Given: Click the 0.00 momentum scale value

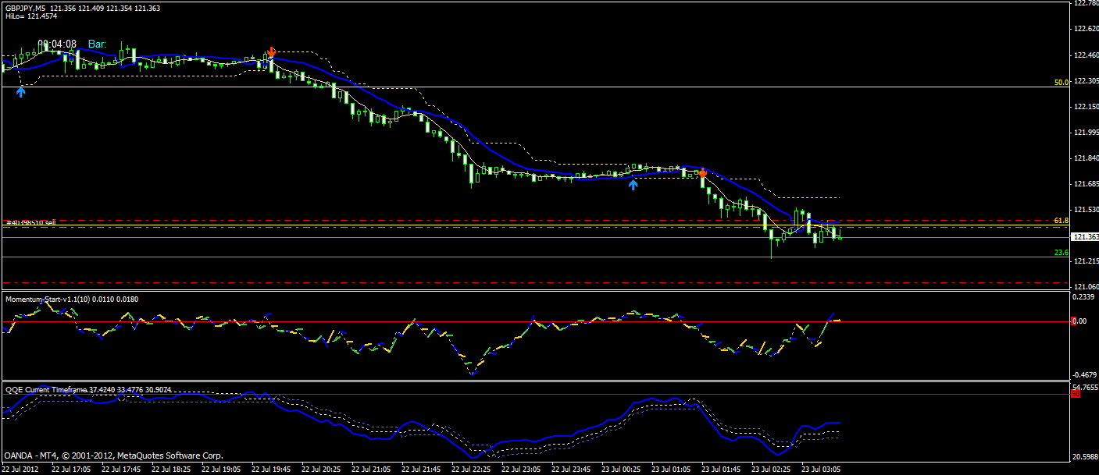Looking at the screenshot, I should click(x=1079, y=321).
